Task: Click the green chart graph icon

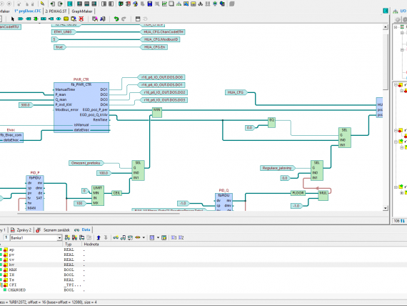Action: (x=164, y=4)
